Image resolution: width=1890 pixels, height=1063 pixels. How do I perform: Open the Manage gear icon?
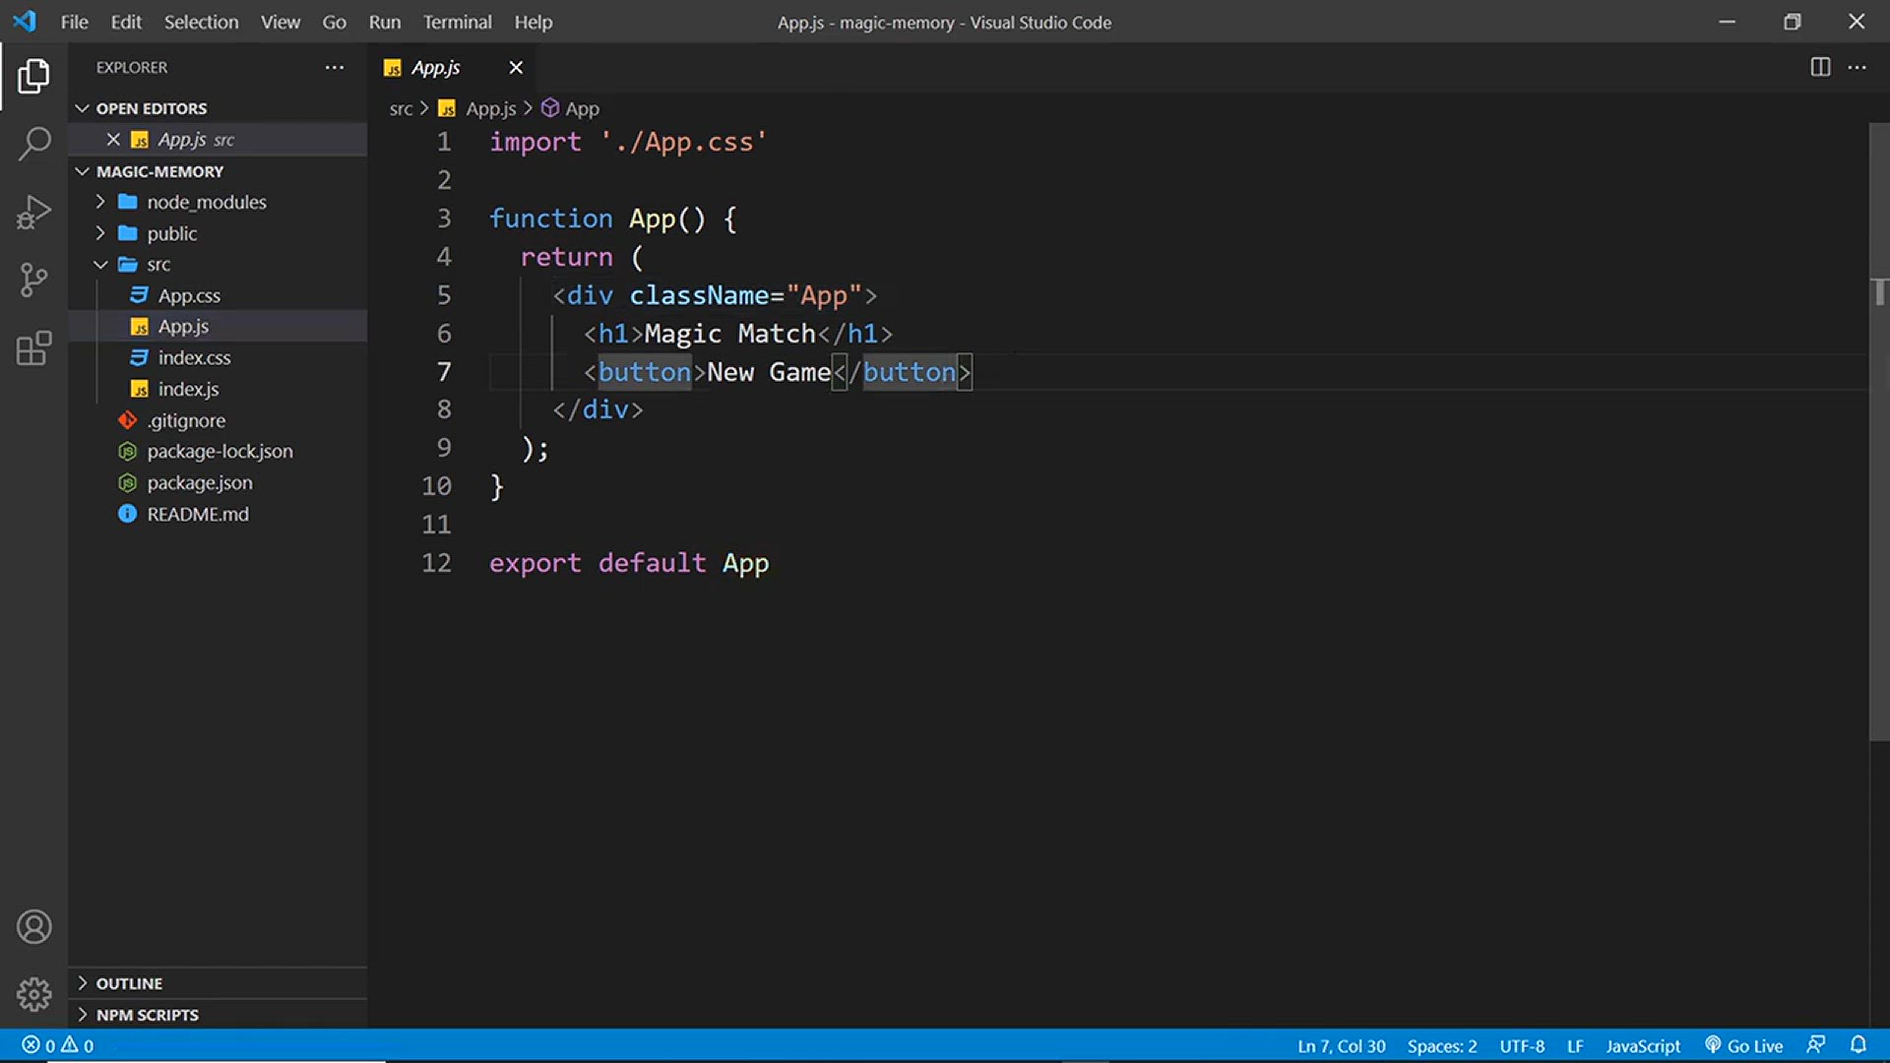click(33, 994)
